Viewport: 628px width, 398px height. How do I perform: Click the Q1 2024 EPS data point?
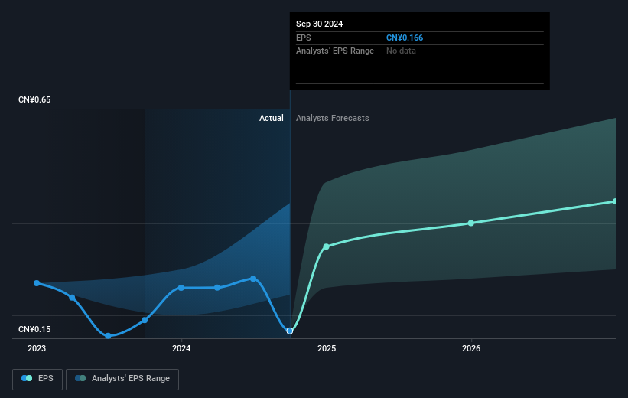217,288
